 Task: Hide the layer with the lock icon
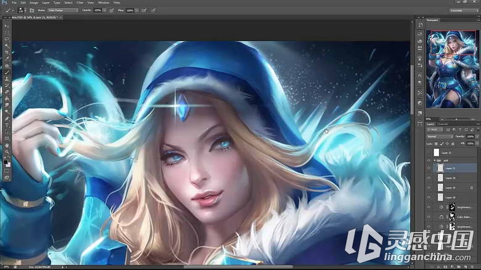(429, 188)
